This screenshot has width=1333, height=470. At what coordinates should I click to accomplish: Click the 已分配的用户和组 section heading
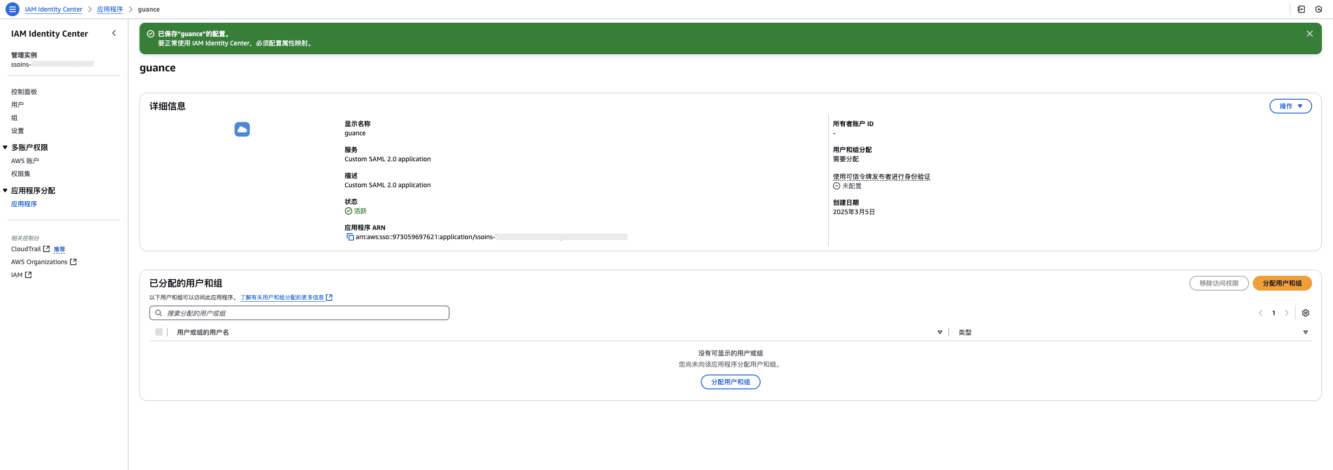tap(186, 283)
